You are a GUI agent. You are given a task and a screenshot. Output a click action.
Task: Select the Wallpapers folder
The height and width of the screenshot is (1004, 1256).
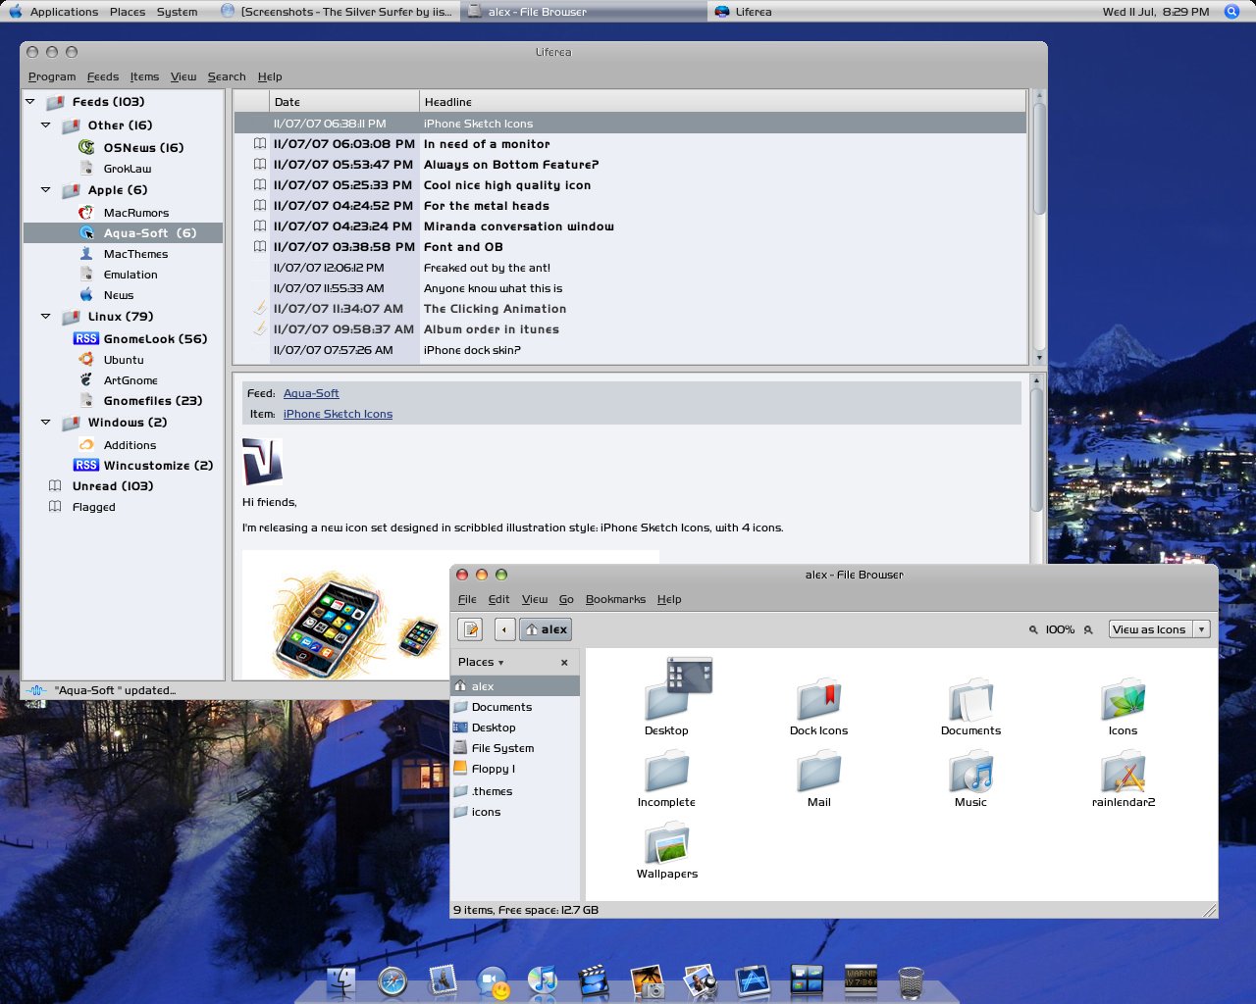pyautogui.click(x=667, y=851)
